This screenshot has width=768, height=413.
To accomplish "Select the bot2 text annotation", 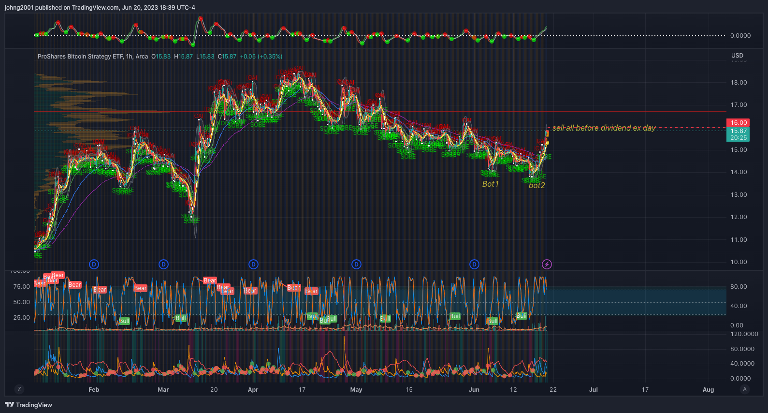I will [x=536, y=185].
